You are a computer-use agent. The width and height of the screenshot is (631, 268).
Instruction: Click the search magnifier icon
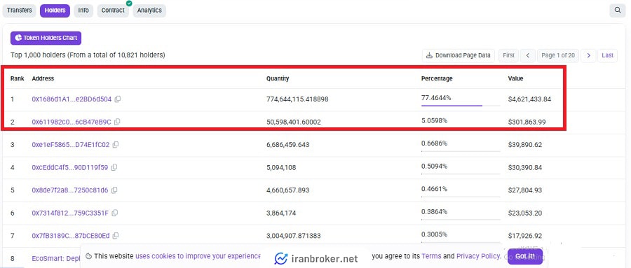(617, 10)
